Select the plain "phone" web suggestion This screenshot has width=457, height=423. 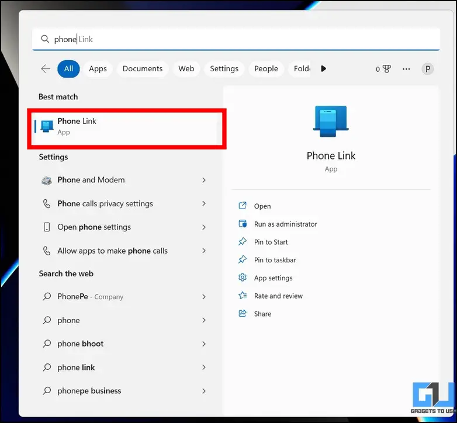[123, 320]
